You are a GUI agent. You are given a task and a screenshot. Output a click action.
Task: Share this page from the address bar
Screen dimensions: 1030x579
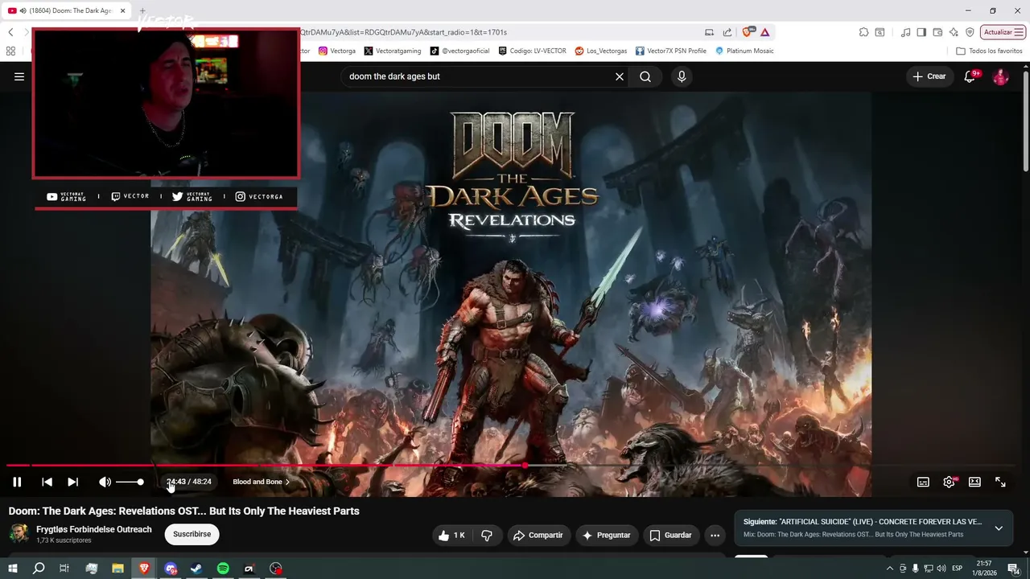point(727,32)
